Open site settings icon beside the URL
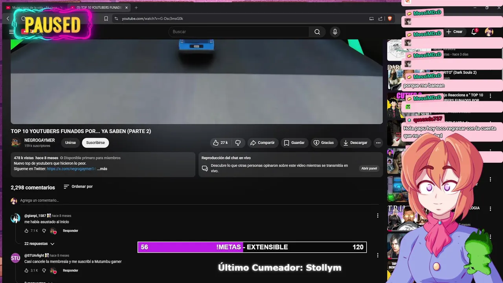503x283 pixels. (116, 18)
